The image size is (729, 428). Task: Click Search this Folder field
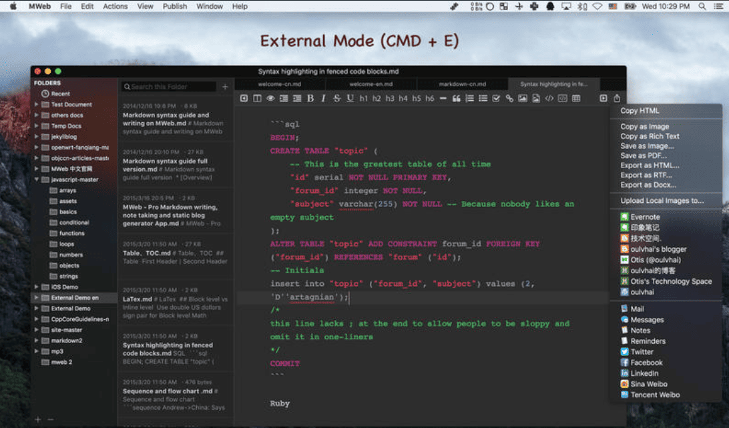tap(170, 87)
